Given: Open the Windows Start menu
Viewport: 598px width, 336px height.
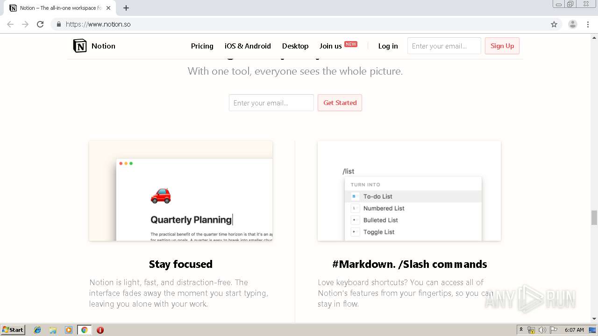Looking at the screenshot, I should [13, 330].
